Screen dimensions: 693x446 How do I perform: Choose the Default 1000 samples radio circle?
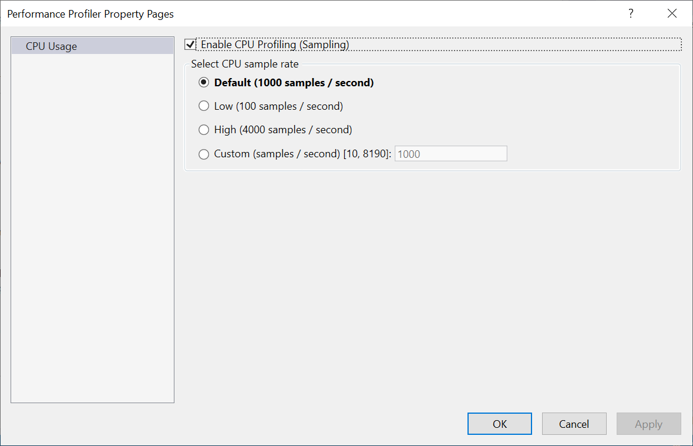[204, 83]
